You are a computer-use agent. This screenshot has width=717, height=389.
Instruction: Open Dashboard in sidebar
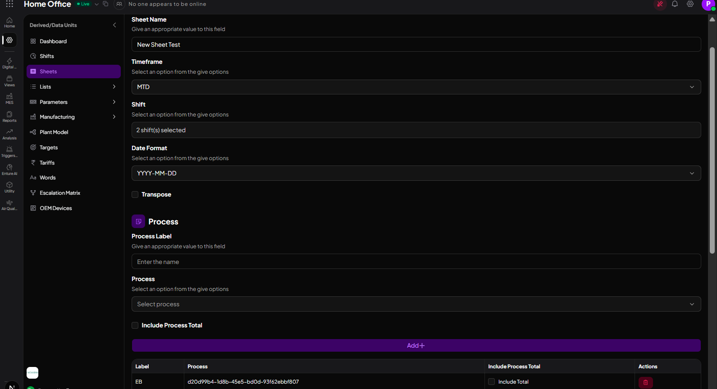pyautogui.click(x=73, y=41)
